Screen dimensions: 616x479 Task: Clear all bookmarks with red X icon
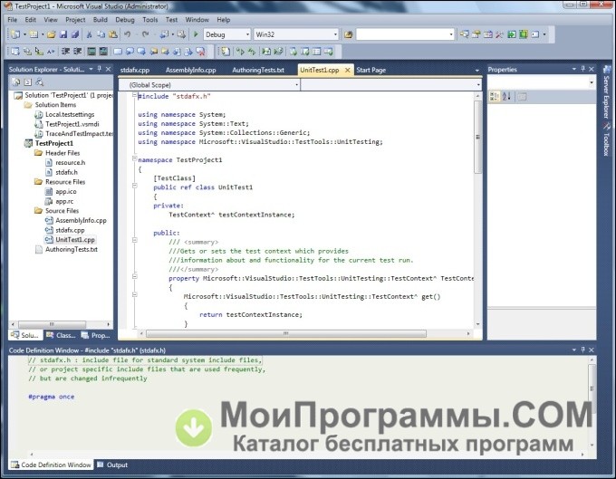click(200, 51)
